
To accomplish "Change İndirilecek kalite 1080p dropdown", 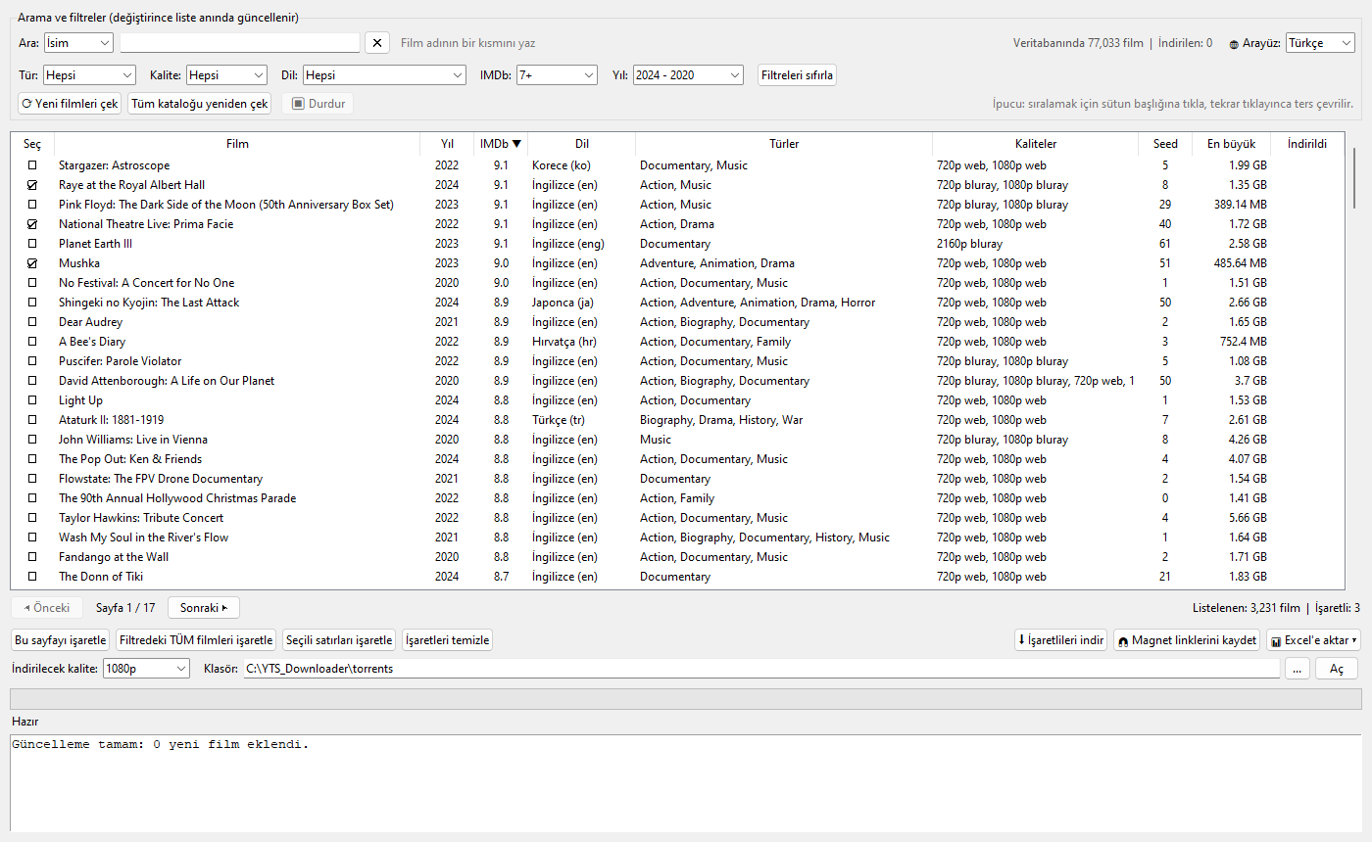I will (x=146, y=668).
